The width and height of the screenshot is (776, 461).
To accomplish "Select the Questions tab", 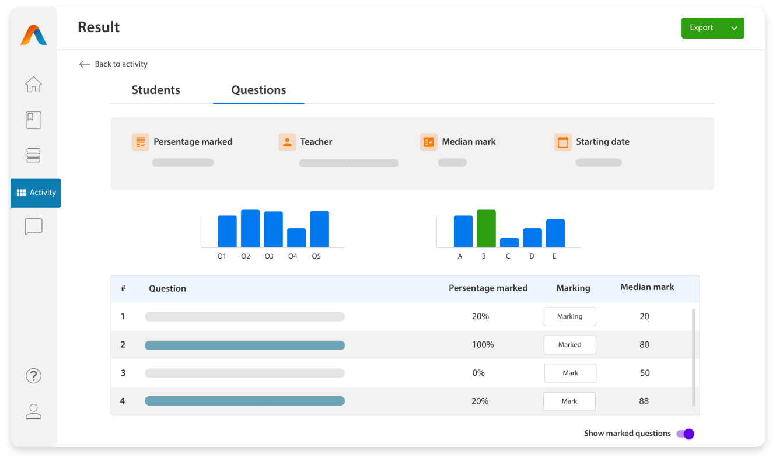I will tap(258, 90).
